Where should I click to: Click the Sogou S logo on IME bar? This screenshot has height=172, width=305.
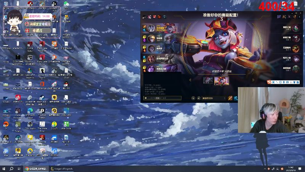click(269, 82)
